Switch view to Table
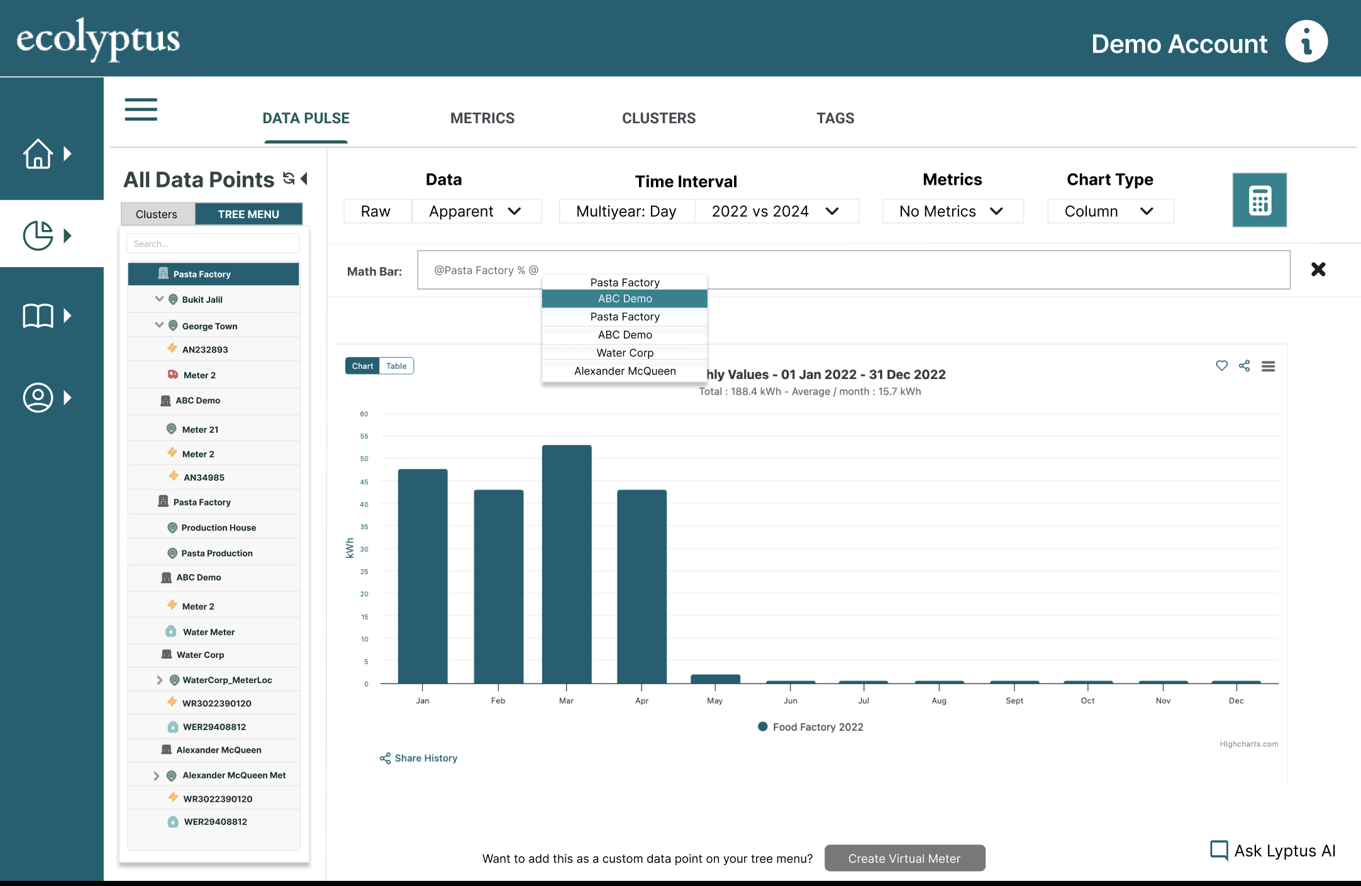Viewport: 1361px width, 886px height. click(396, 366)
